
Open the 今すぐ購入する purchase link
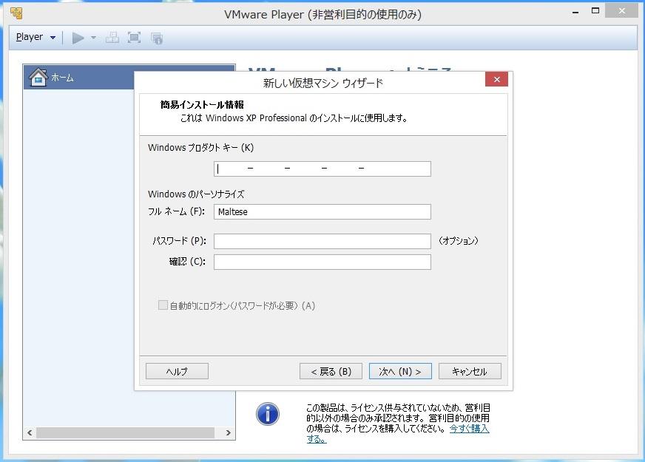tap(469, 429)
